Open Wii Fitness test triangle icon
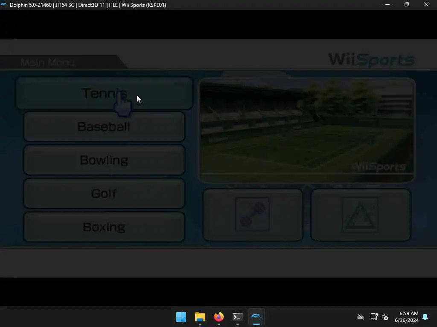This screenshot has width=437, height=327. [361, 215]
